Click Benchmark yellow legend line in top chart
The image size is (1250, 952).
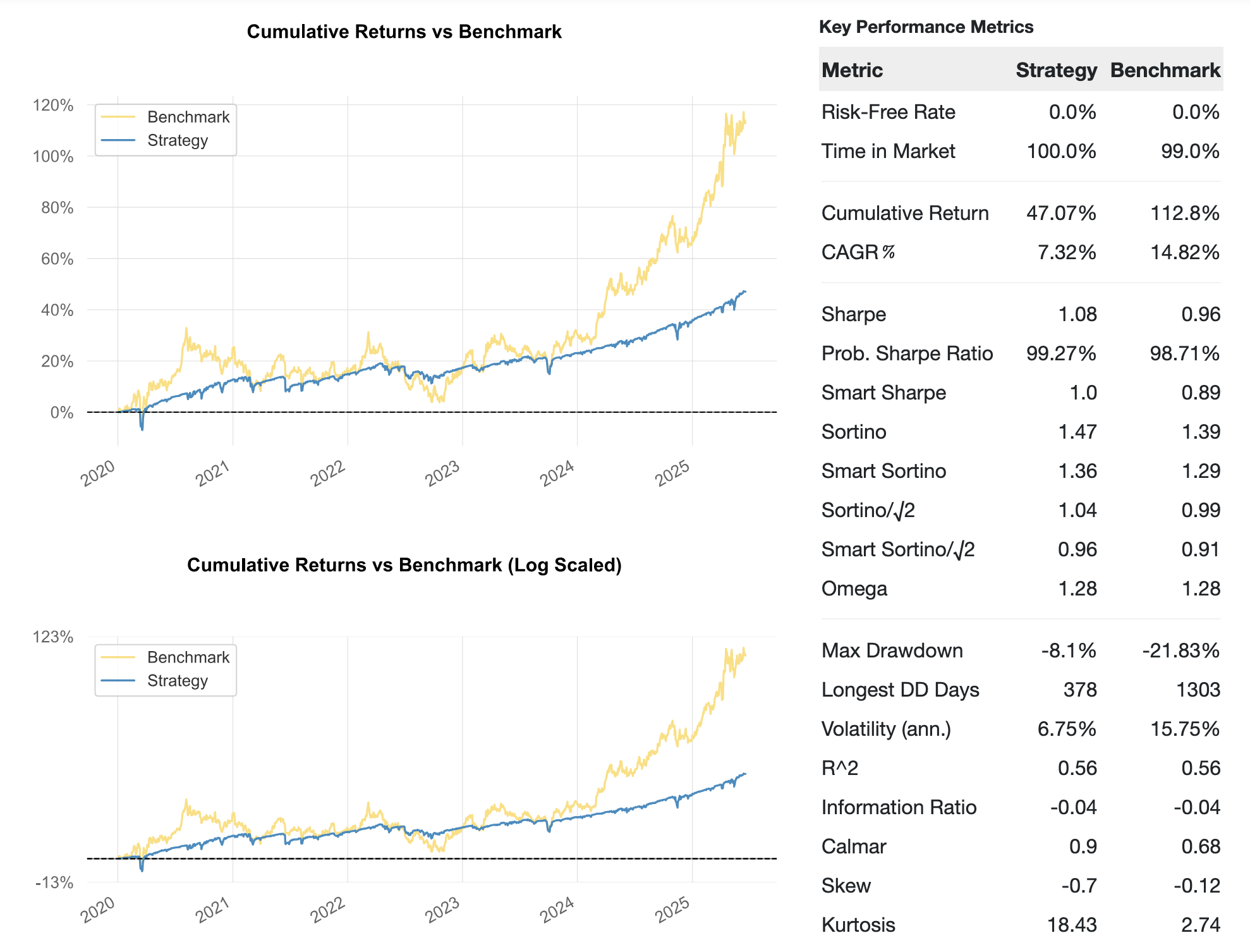tap(118, 117)
